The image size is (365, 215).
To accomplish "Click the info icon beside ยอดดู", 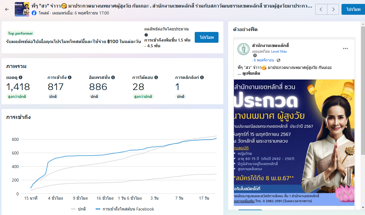I will point(20,77).
